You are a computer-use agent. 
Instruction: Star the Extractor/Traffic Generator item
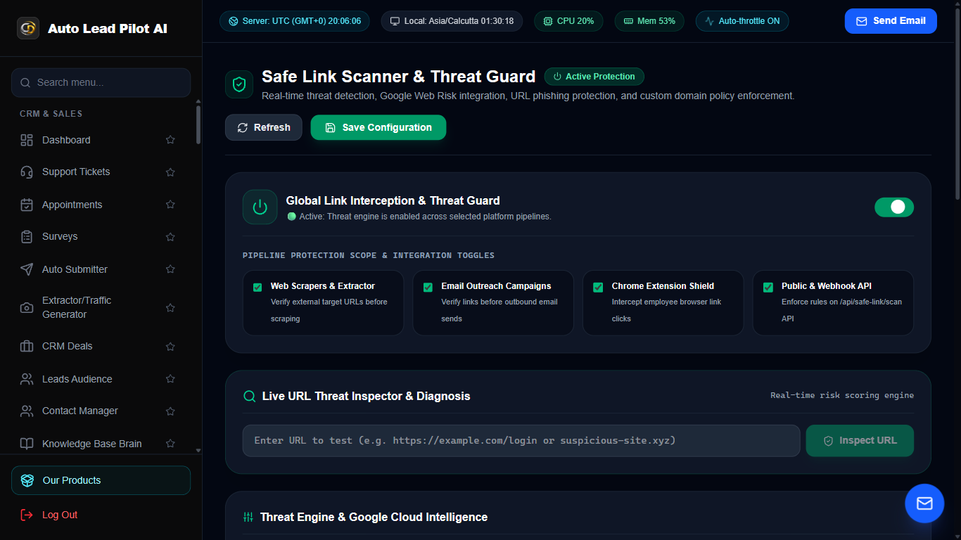[x=170, y=307]
